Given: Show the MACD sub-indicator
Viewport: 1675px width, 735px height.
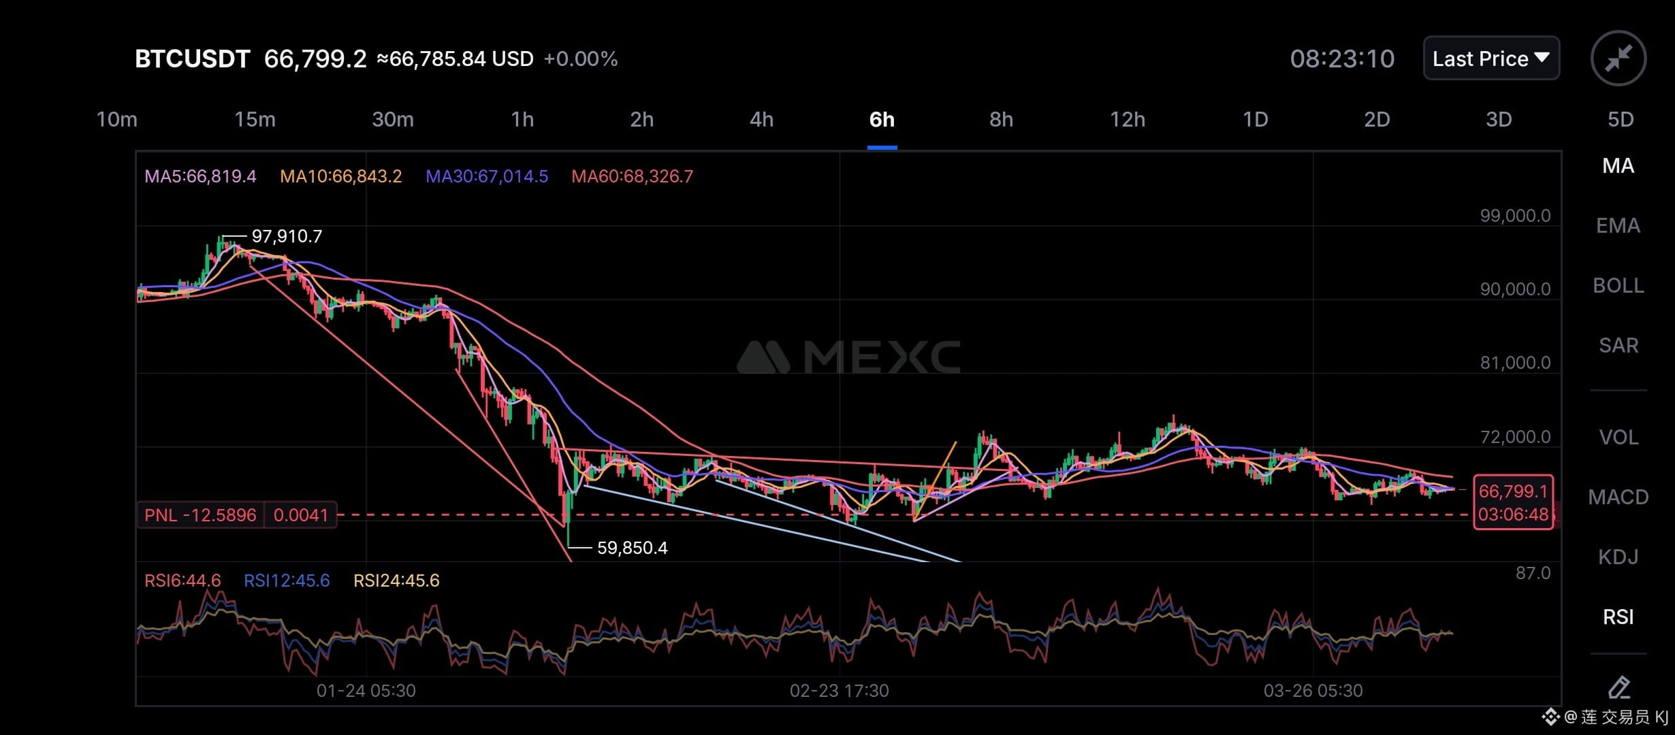Looking at the screenshot, I should (x=1618, y=497).
